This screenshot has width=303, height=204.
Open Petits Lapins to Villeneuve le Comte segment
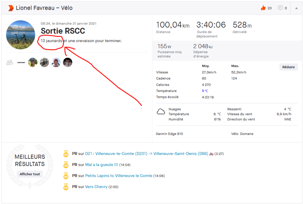(119, 176)
